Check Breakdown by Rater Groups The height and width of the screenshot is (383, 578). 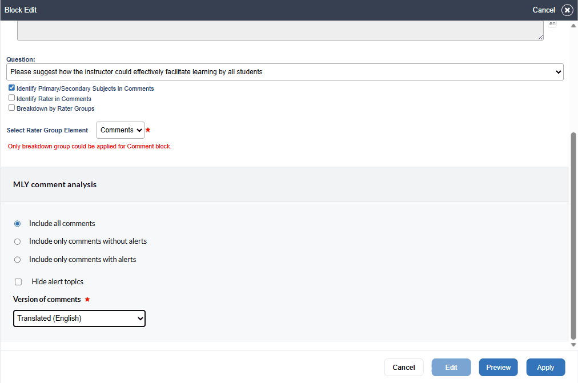point(12,108)
